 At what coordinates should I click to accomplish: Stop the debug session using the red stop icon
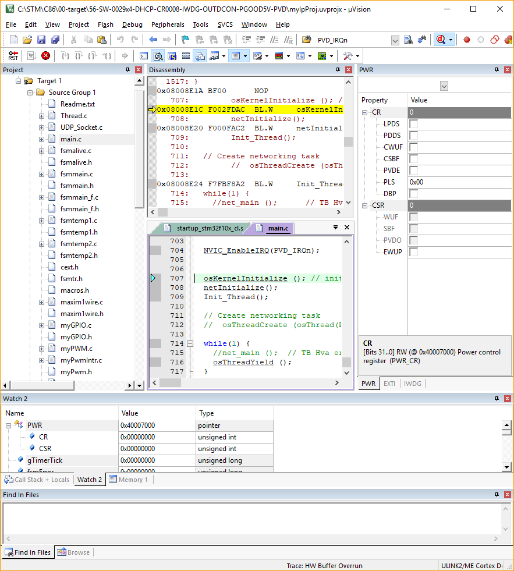pyautogui.click(x=45, y=55)
